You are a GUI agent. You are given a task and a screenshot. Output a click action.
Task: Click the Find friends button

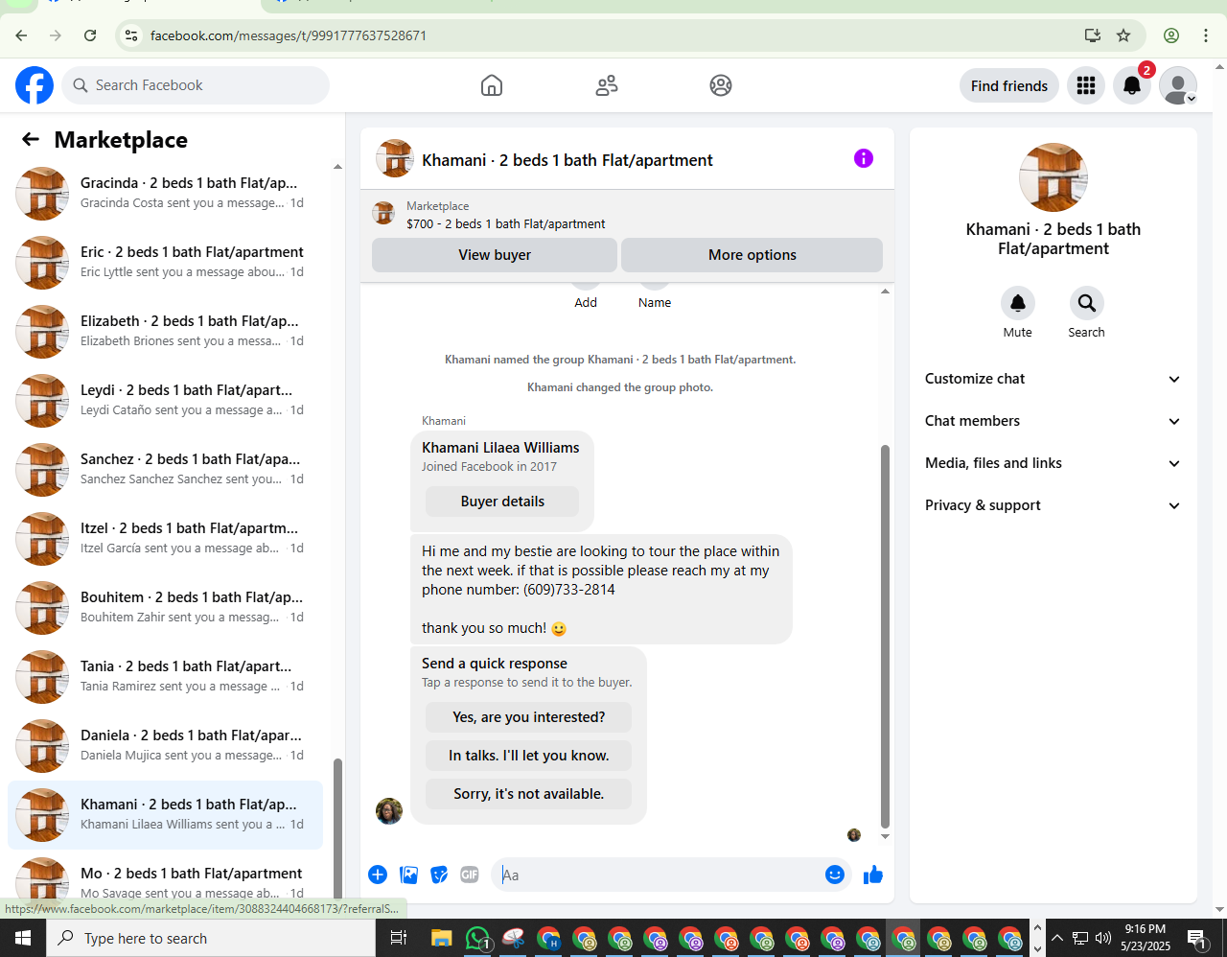(1009, 85)
